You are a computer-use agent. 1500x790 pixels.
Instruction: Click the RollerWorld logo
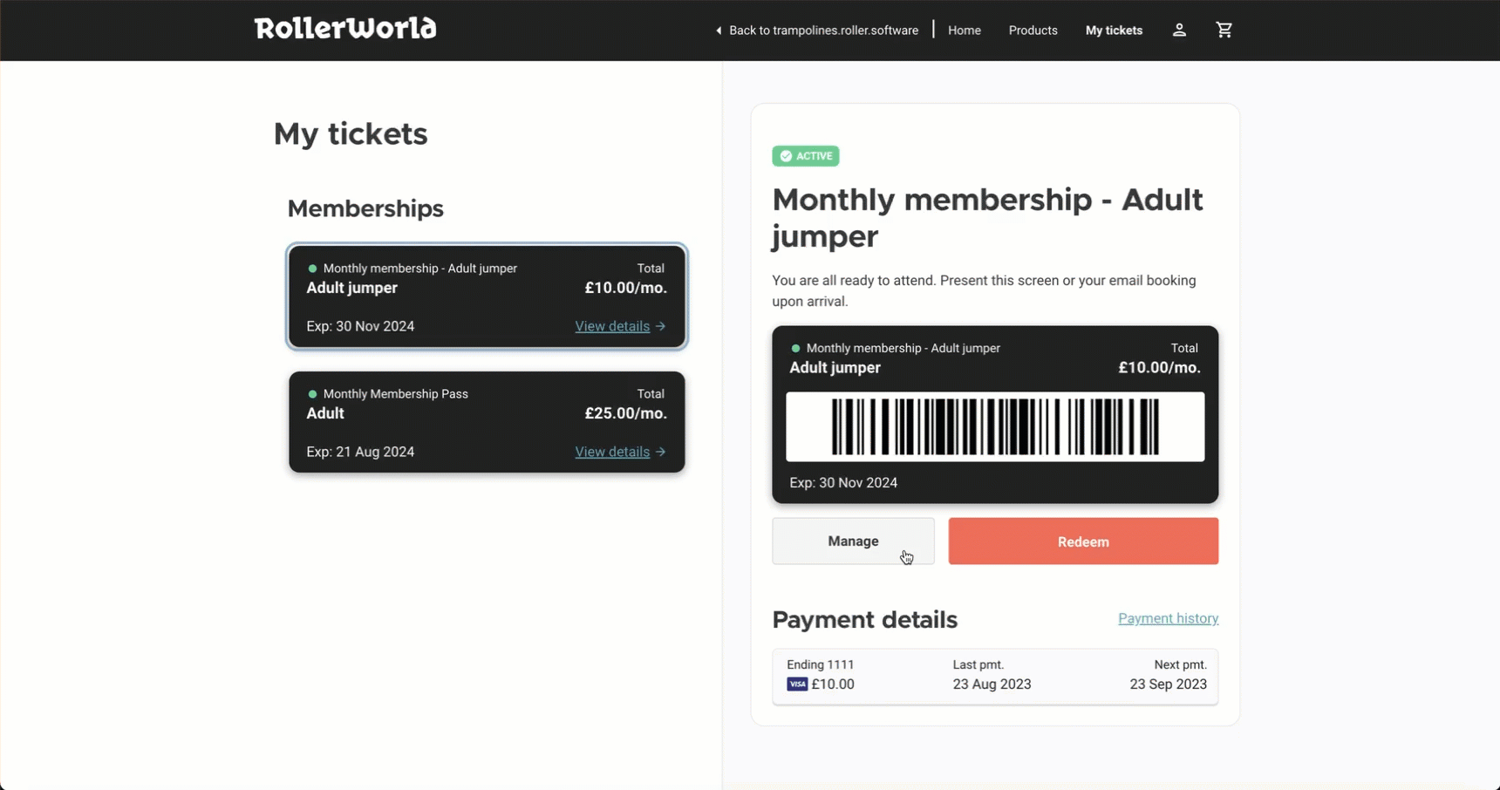345,28
